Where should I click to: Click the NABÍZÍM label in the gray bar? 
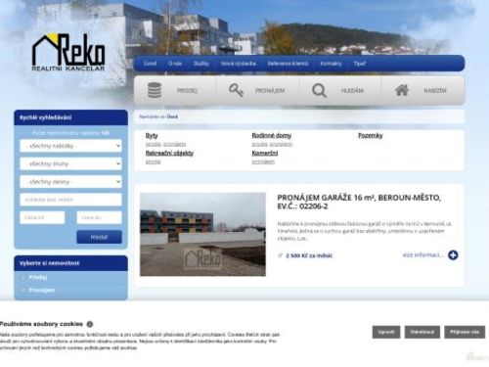pyautogui.click(x=435, y=91)
